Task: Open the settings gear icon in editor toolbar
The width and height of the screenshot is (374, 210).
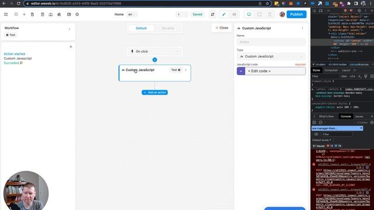Action: 77,15
